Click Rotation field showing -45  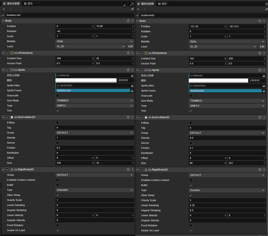pos(95,31)
